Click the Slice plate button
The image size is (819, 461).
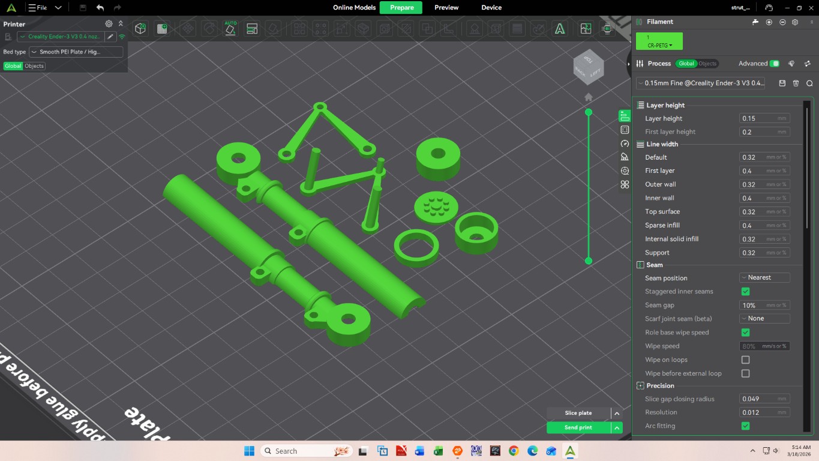pyautogui.click(x=578, y=413)
